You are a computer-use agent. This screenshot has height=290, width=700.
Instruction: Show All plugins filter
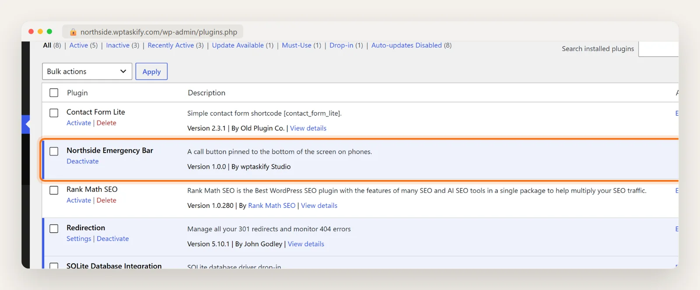47,45
